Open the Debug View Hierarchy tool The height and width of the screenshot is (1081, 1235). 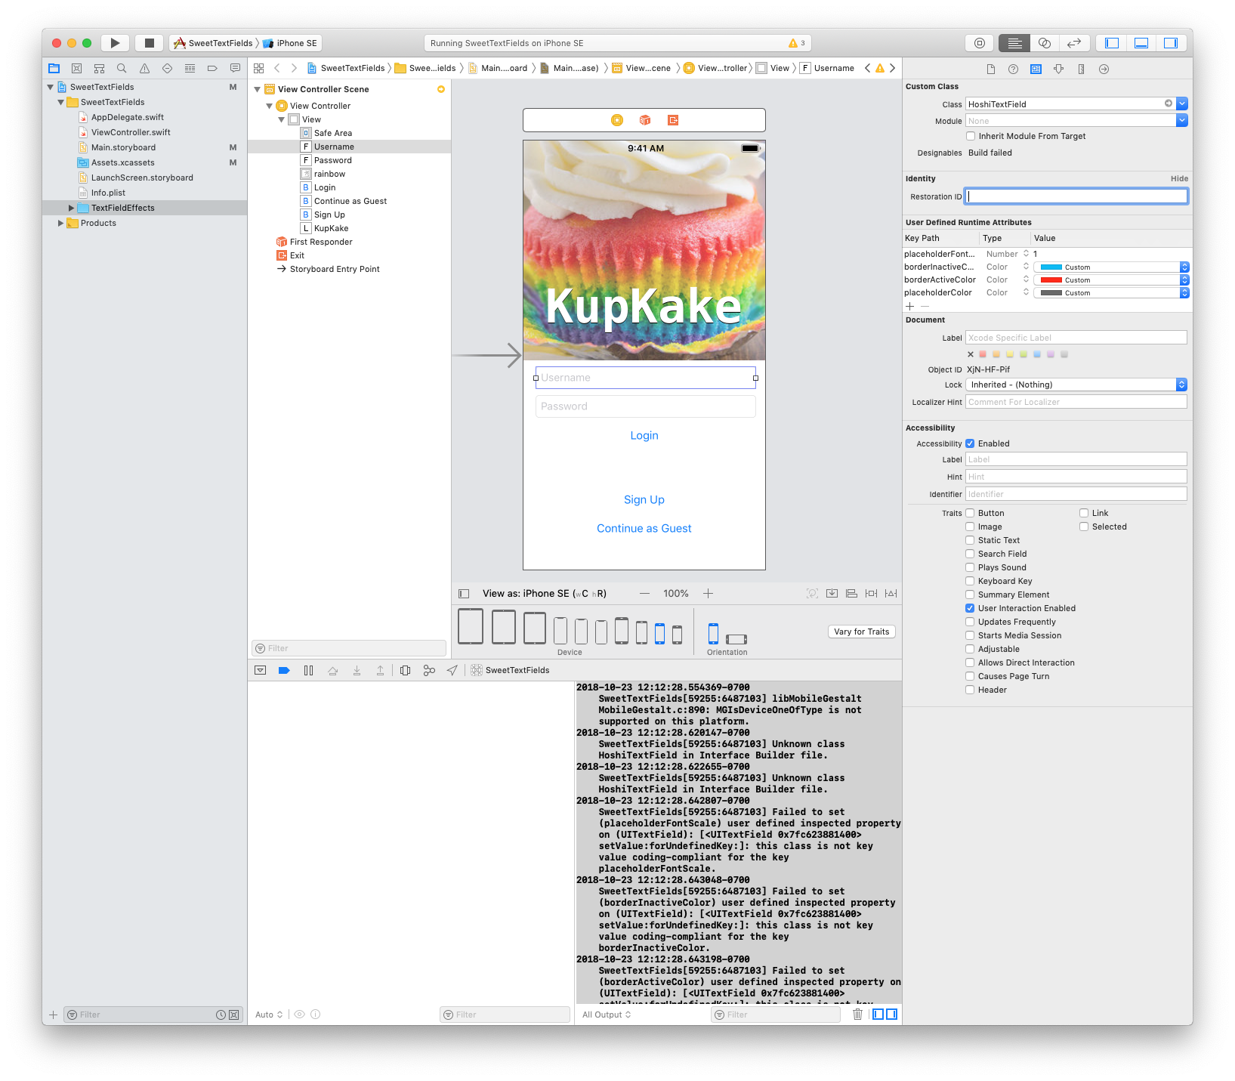(406, 670)
